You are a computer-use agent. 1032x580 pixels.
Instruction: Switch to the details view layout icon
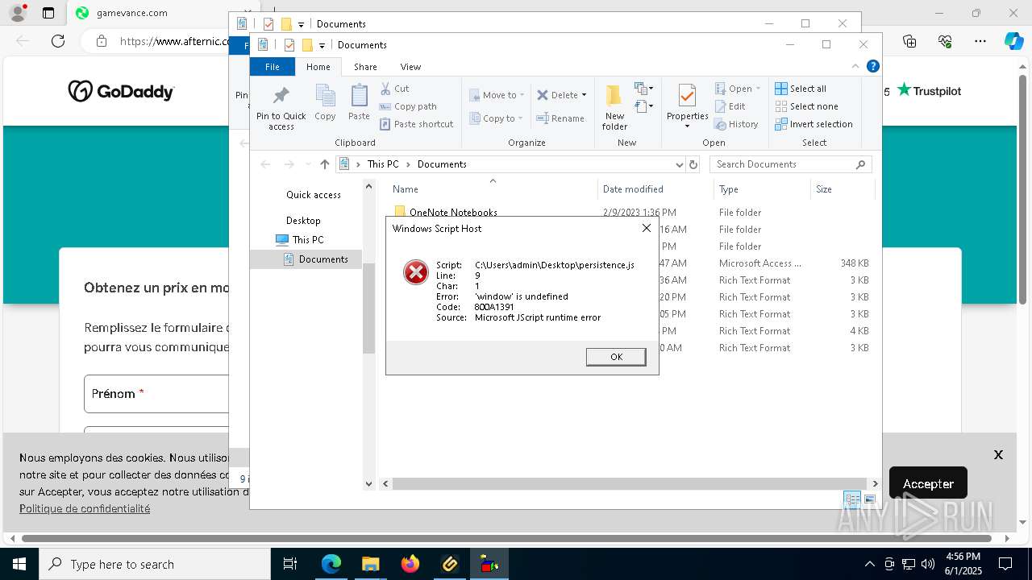tap(852, 499)
